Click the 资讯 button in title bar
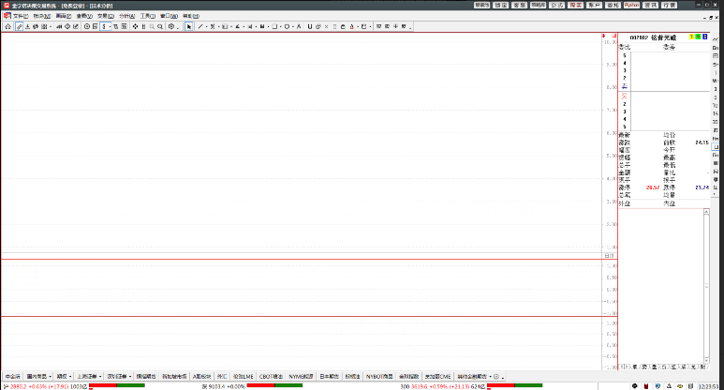This screenshot has height=390, width=724. click(651, 5)
